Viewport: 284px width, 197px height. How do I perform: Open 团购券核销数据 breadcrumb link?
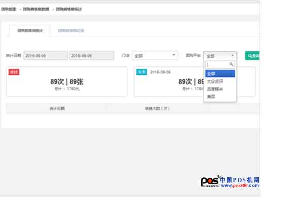click(36, 9)
